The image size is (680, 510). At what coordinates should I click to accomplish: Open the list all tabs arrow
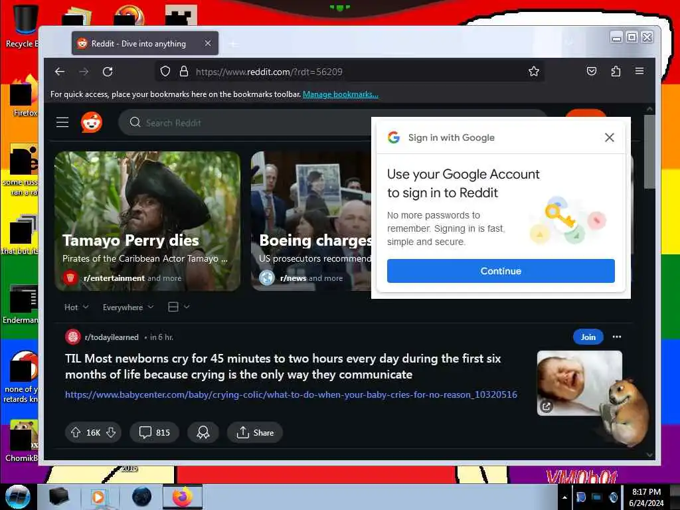pyautogui.click(x=569, y=42)
